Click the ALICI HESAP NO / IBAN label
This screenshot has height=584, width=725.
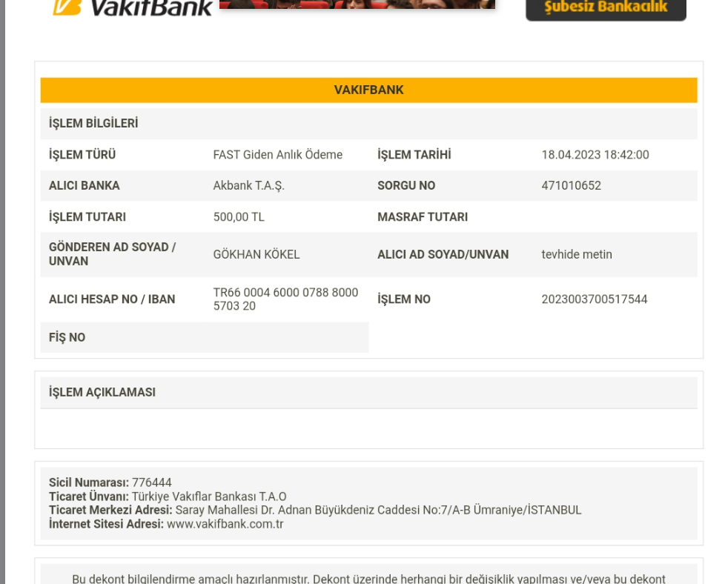pyautogui.click(x=112, y=299)
